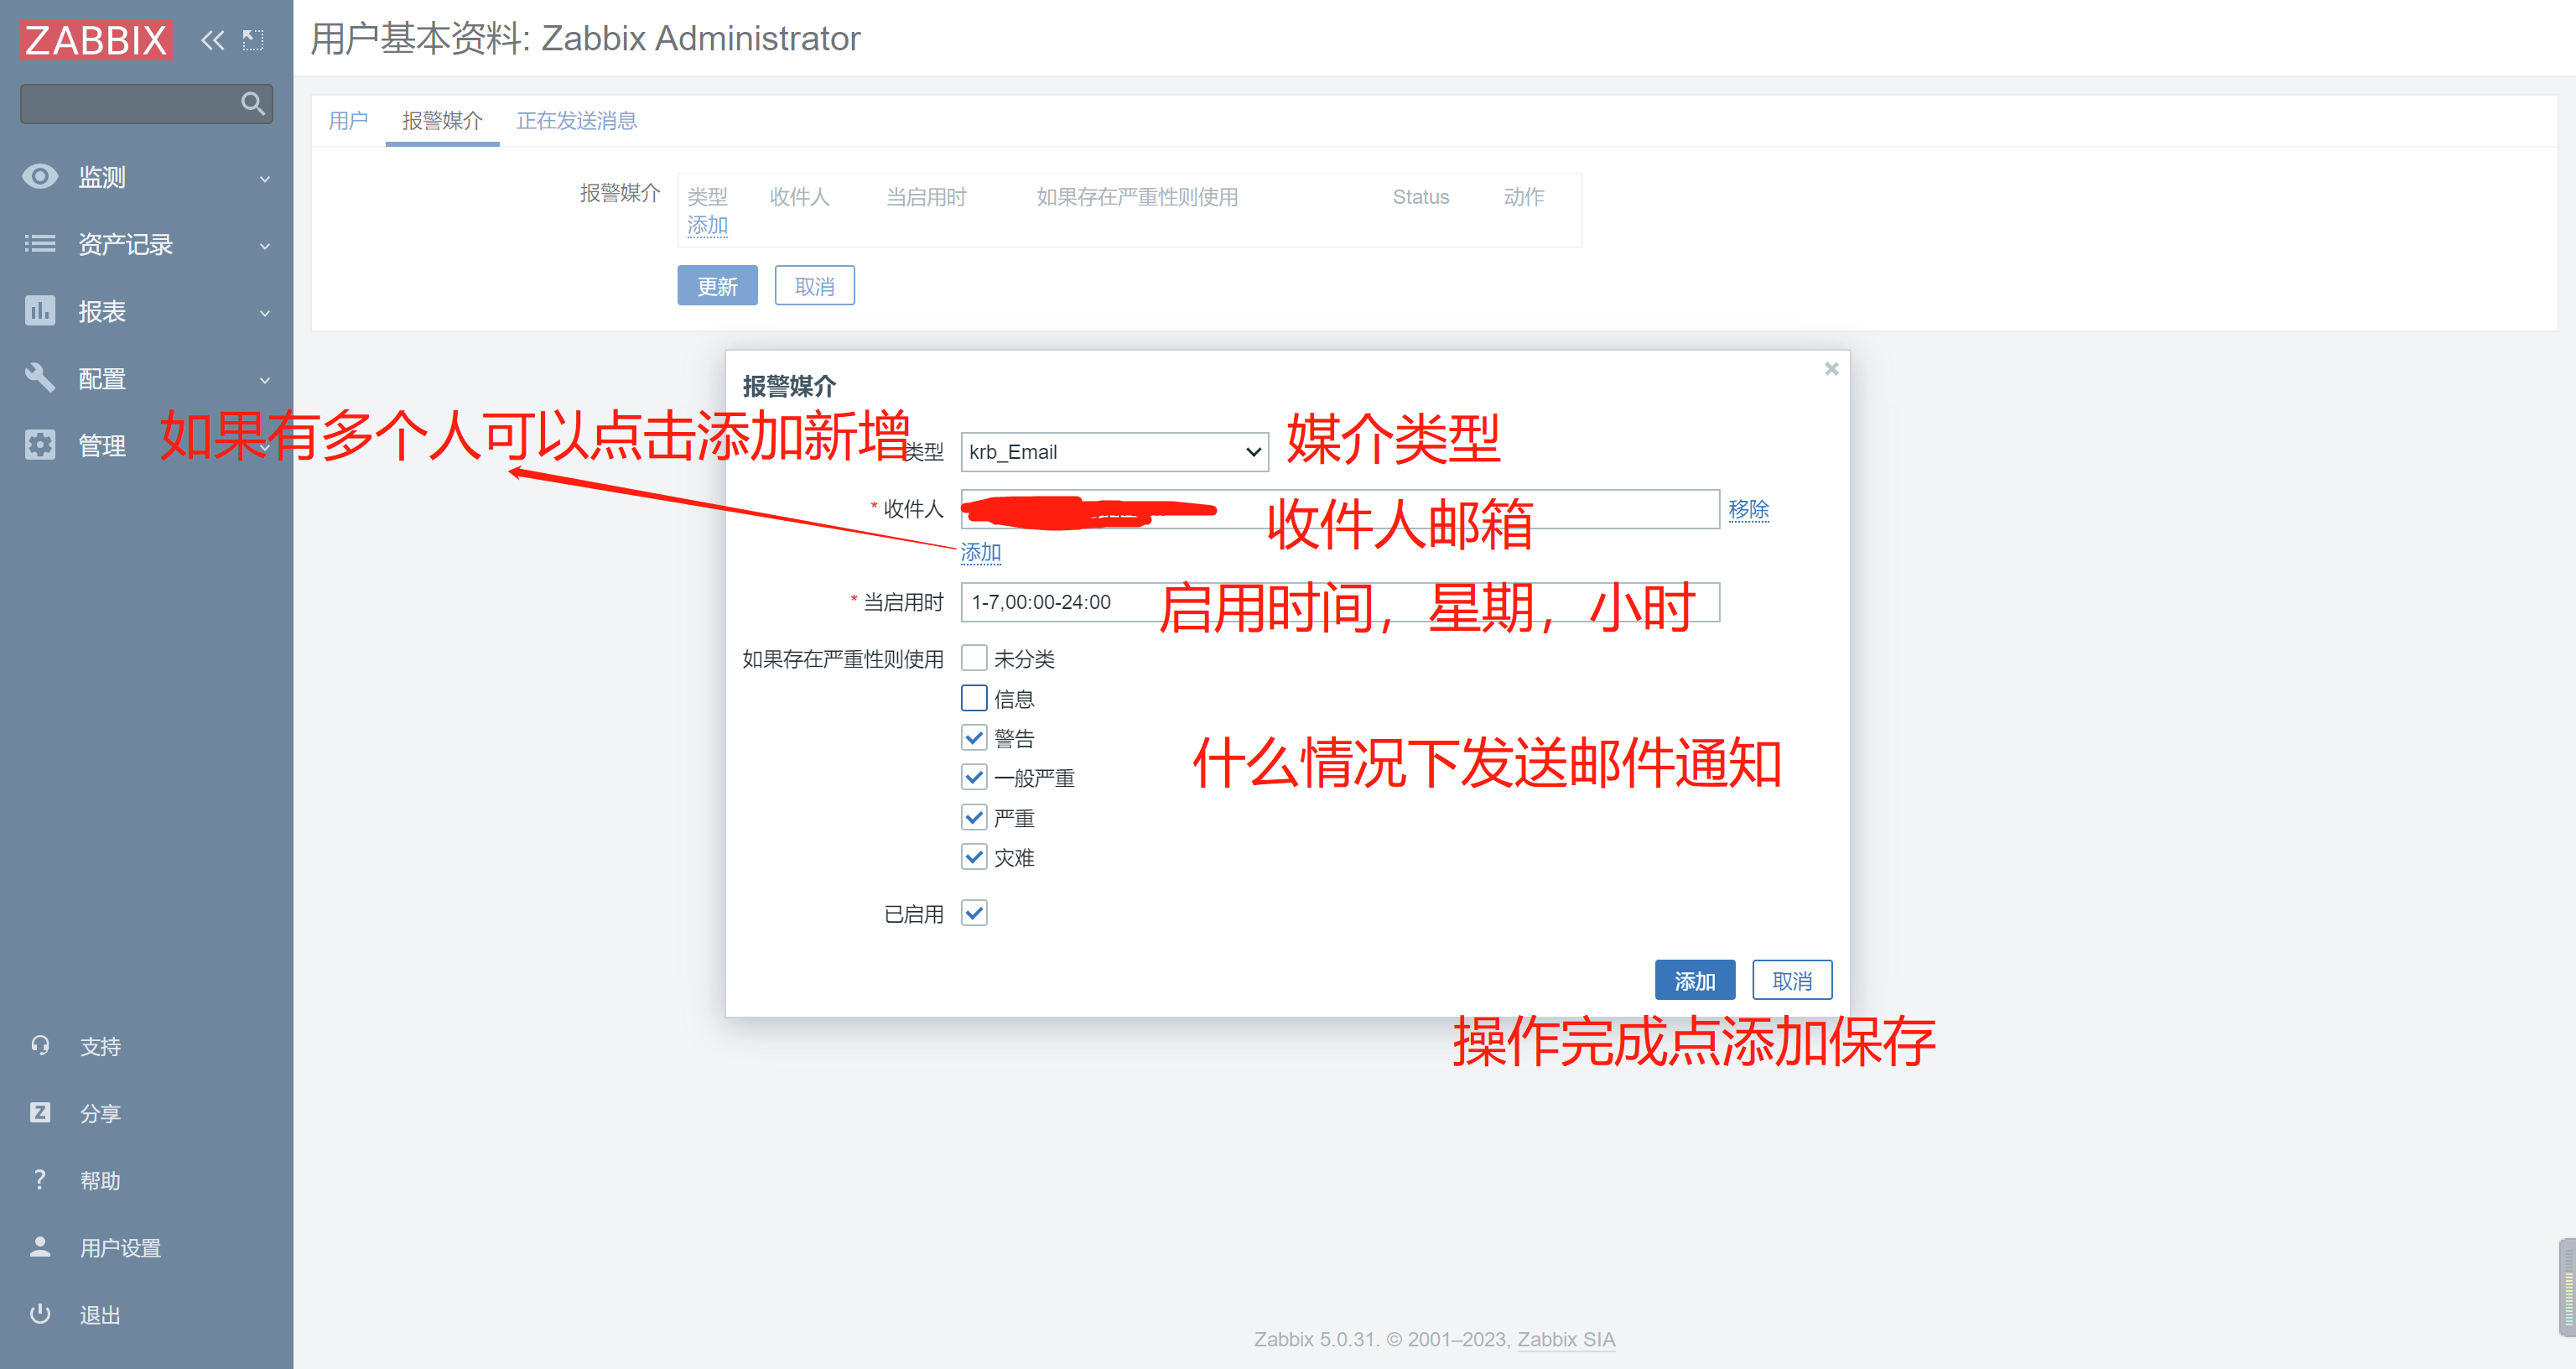This screenshot has width=2576, height=1369.
Task: Click 支持 in the sidebar
Action: pyautogui.click(x=100, y=1047)
